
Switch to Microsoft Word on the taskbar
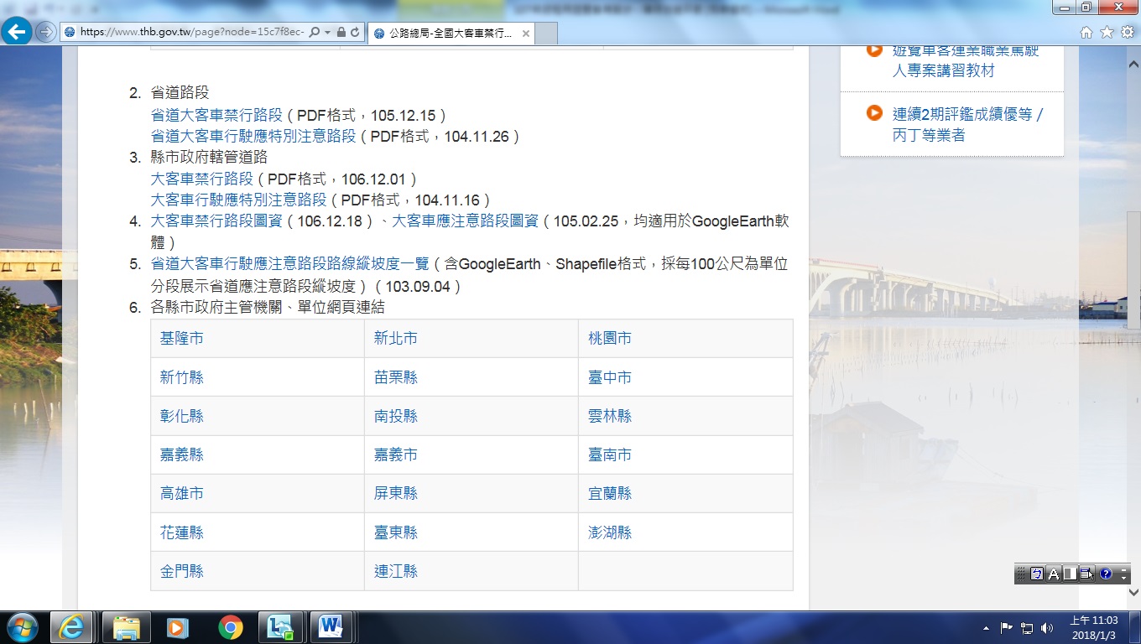(x=331, y=627)
